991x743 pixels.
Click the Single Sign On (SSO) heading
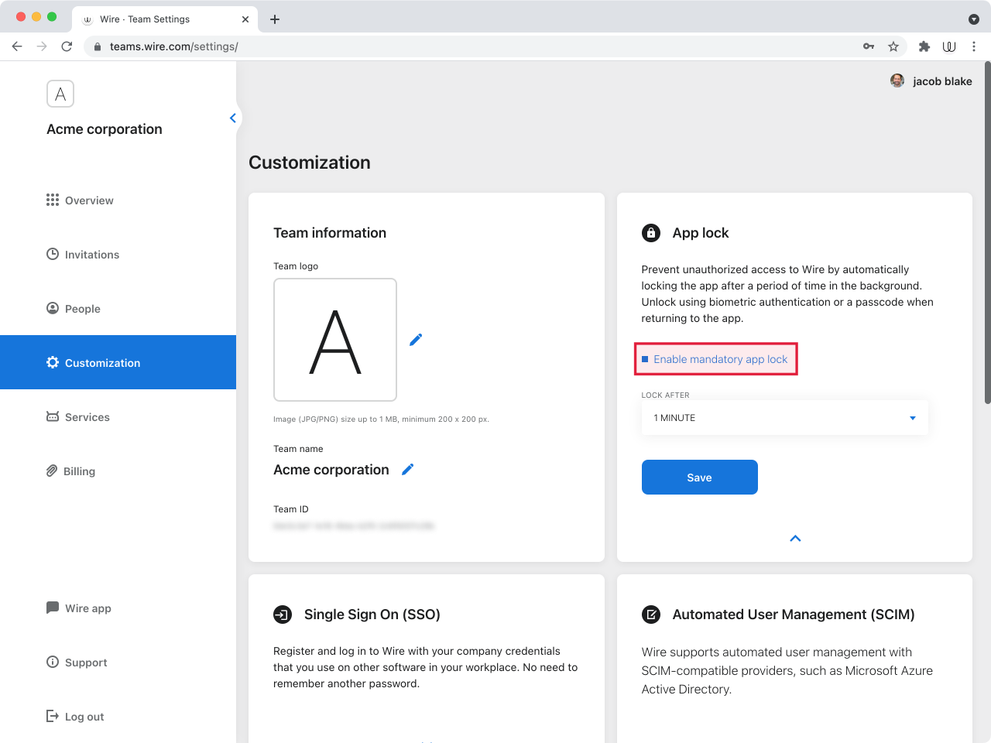(372, 615)
